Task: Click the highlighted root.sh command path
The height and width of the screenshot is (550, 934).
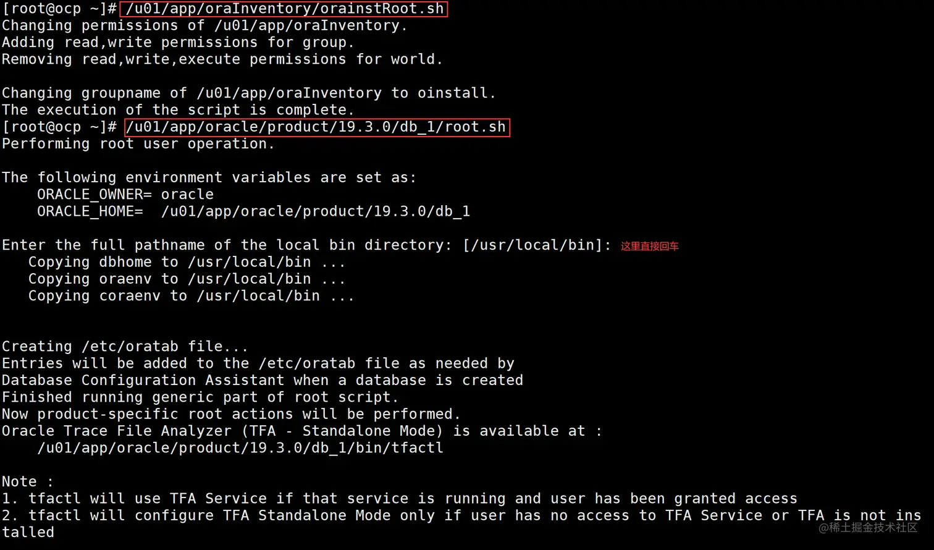Action: point(317,127)
